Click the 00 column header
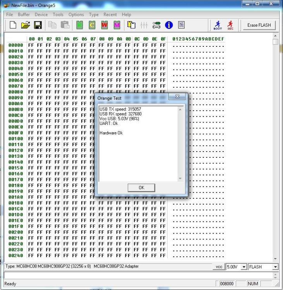 pos(32,39)
